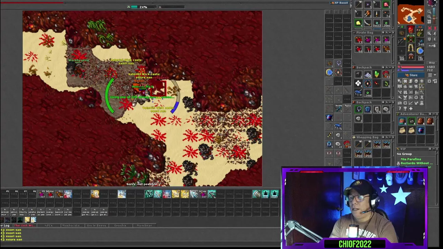Click the blue mana bar

point(413,70)
